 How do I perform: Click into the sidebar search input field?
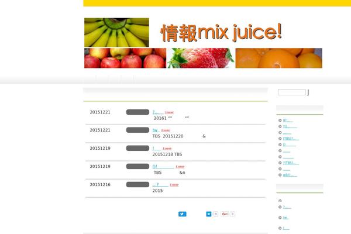(x=292, y=92)
